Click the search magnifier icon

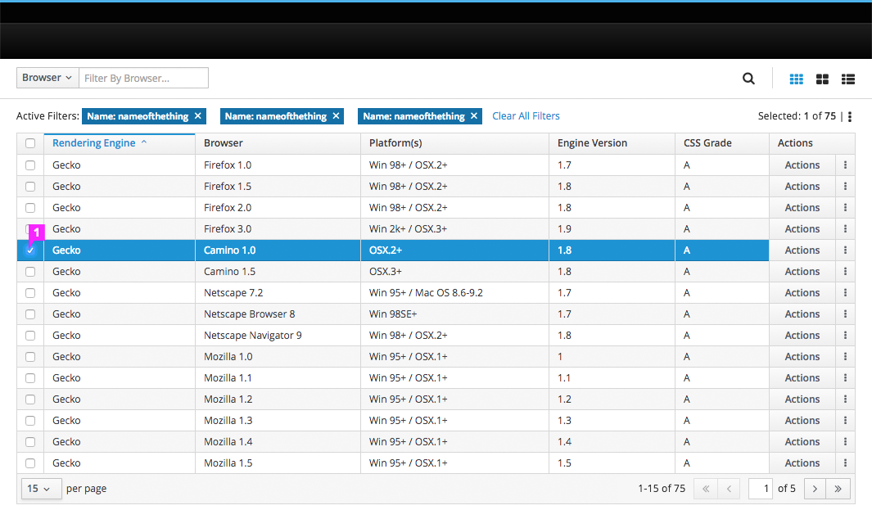point(748,79)
